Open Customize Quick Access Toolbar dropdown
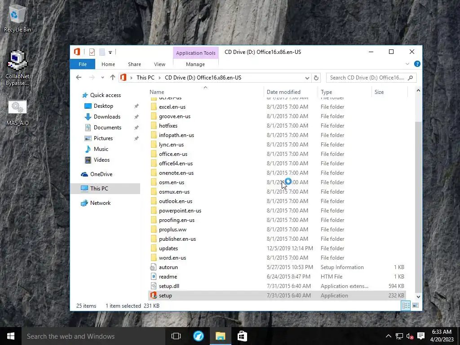Screen dimensions: 460x345 (111, 53)
